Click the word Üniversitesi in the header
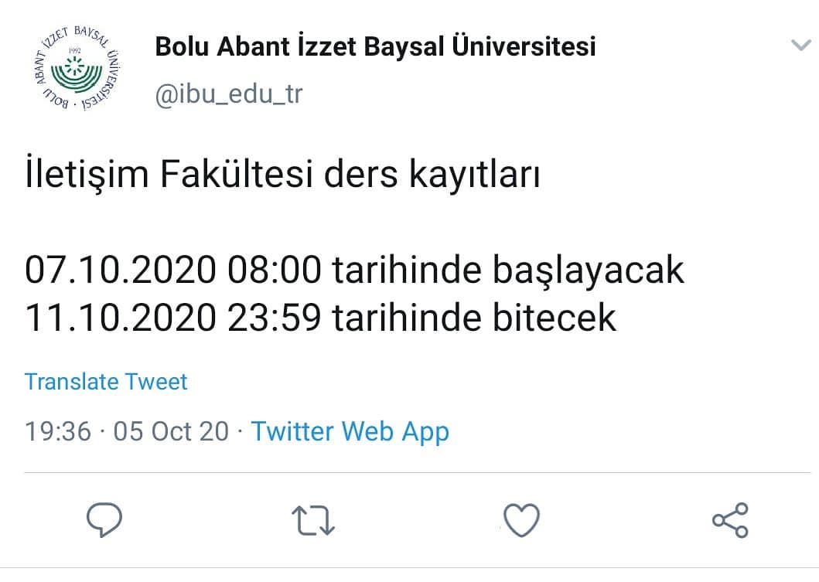Screen dimensions: 819x582 (524, 46)
